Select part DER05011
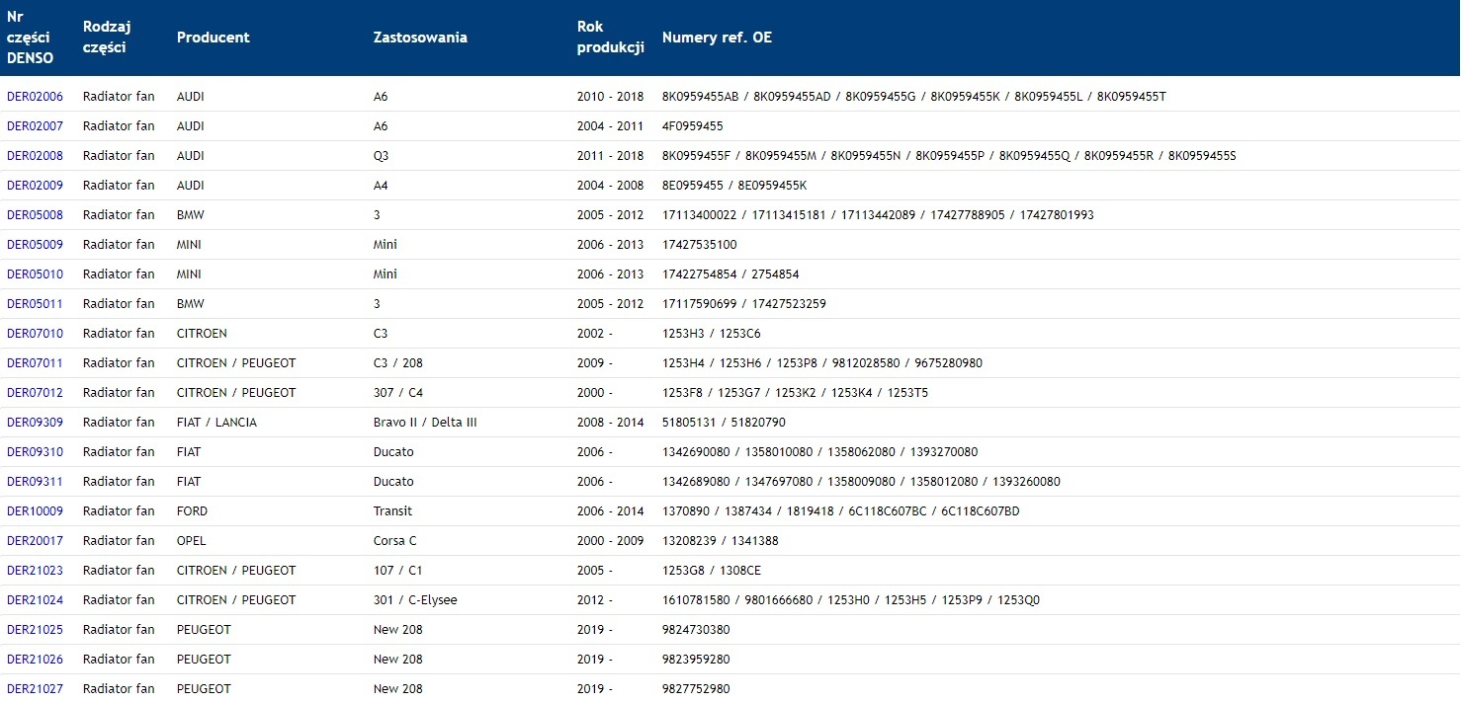This screenshot has width=1461, height=703. pos(35,304)
